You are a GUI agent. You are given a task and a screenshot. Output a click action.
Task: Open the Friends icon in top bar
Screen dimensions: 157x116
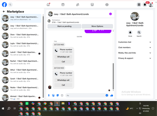point(78,5)
